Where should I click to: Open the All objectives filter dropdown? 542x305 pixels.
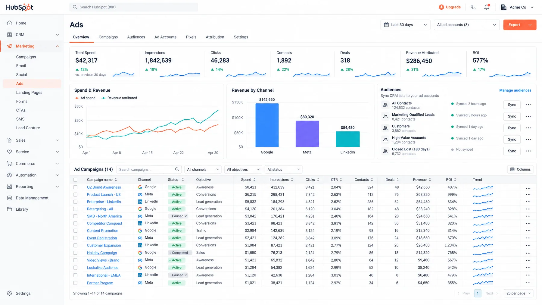243,169
